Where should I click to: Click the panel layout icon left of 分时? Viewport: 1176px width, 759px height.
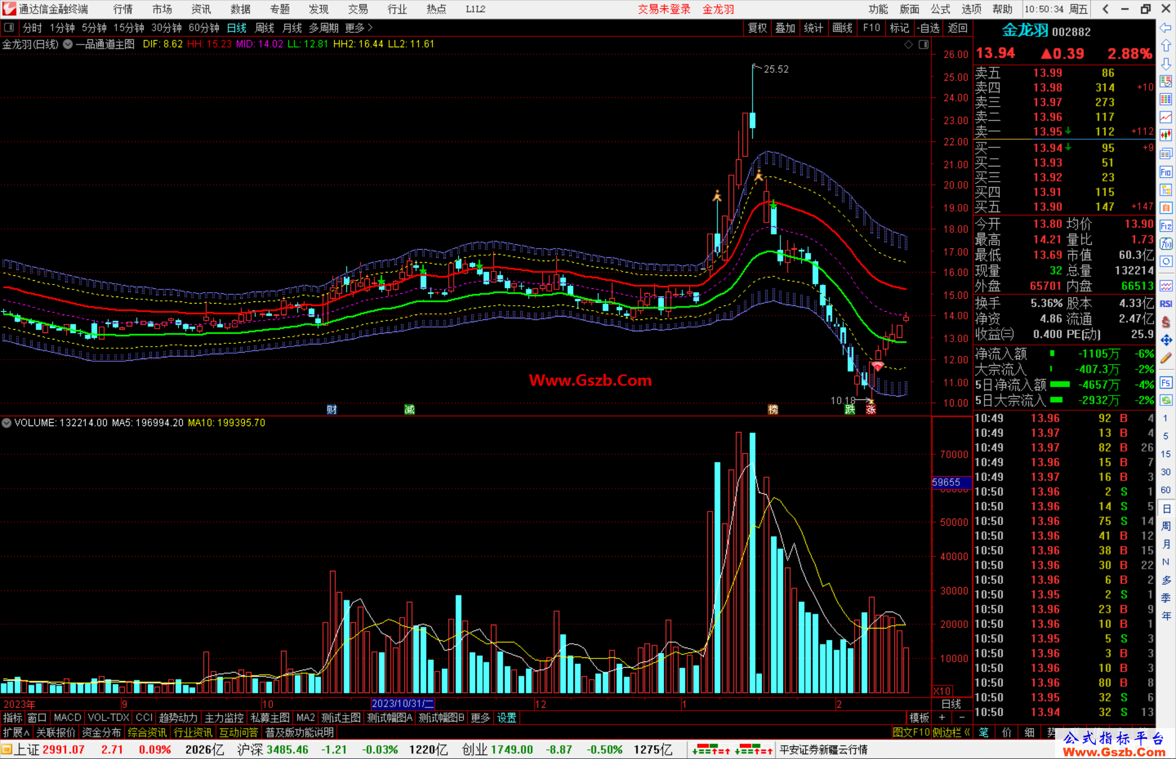9,28
